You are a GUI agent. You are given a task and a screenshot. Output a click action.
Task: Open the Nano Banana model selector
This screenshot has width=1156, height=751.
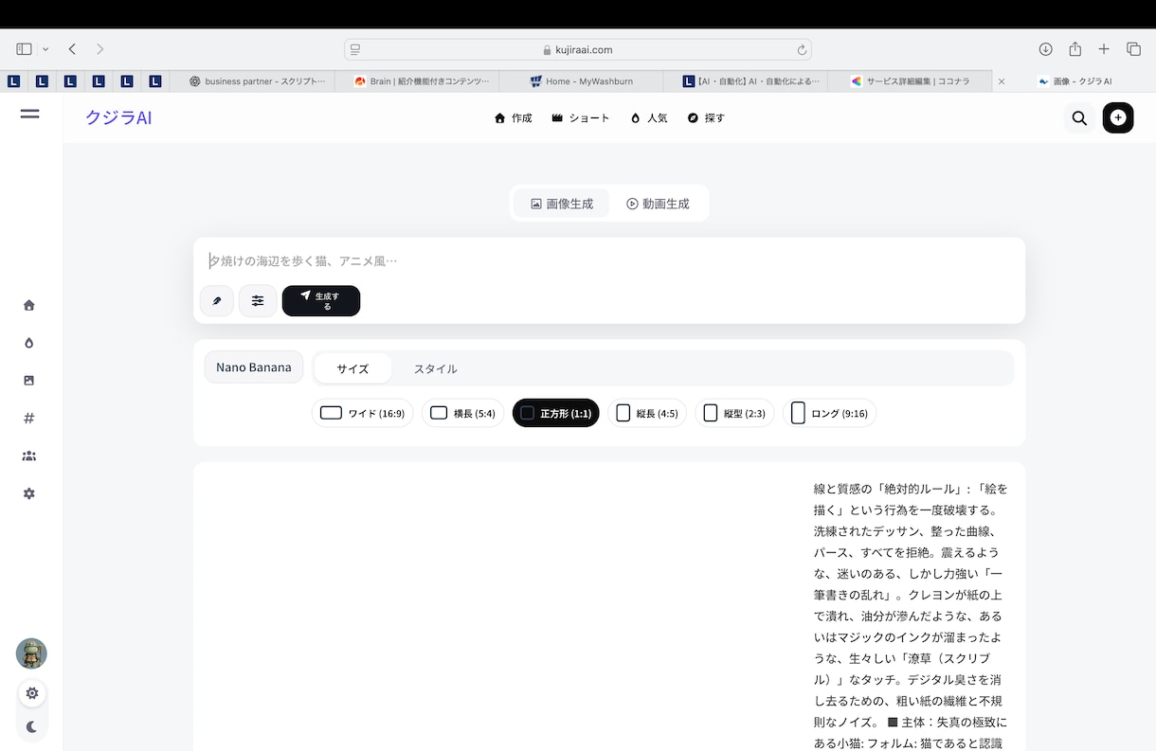pyautogui.click(x=254, y=367)
